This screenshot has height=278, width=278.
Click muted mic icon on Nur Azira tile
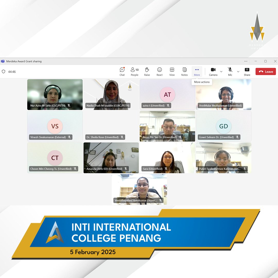pos(69,106)
